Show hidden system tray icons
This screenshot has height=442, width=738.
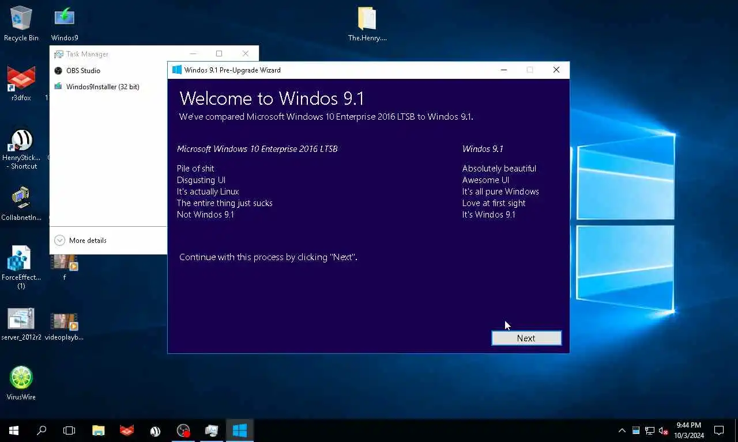click(x=622, y=430)
